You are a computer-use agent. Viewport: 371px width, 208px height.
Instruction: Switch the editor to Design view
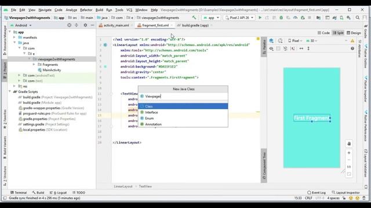coord(354,33)
